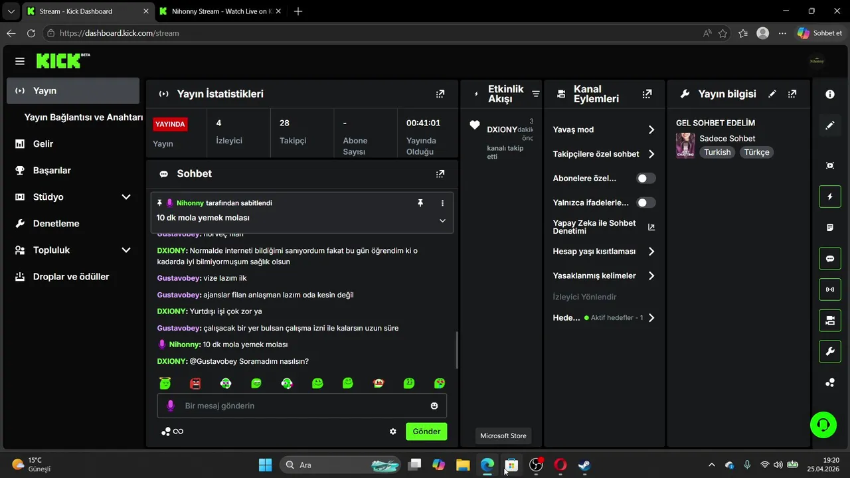Click the chat scrollbar
This screenshot has width=850, height=478.
click(456, 350)
